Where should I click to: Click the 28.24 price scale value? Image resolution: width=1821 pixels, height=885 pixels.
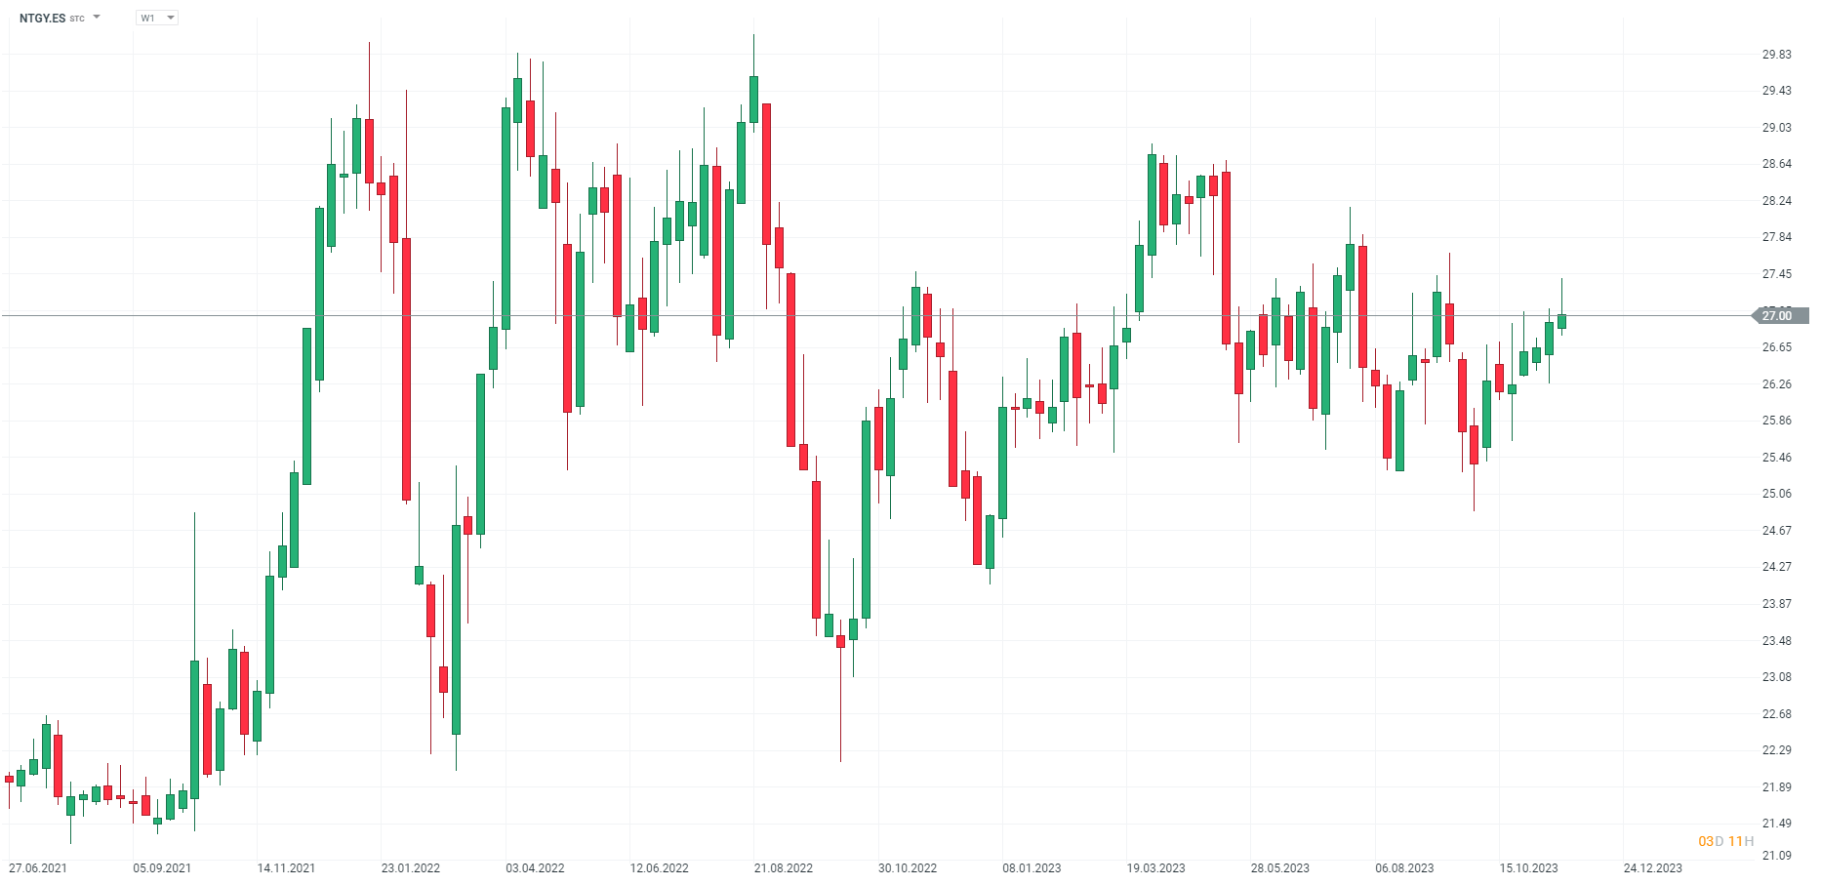pos(1776,201)
